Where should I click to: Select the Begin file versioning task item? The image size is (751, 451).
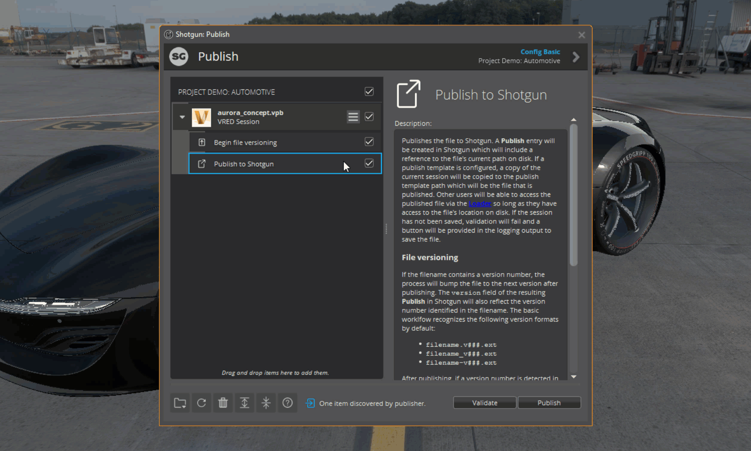(272, 142)
